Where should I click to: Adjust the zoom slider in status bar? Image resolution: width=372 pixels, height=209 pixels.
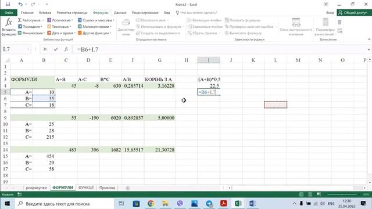pos(342,194)
